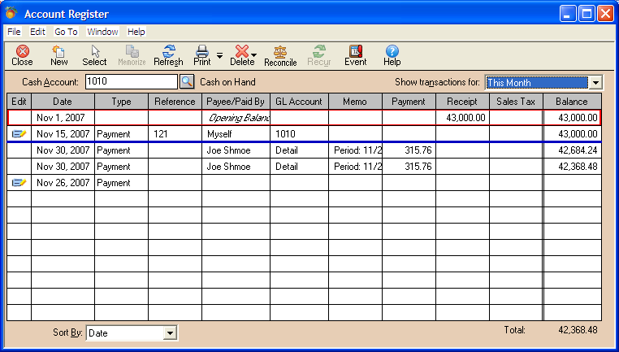Click the Cash Account lookup magnifier
The image size is (619, 352).
tap(187, 82)
